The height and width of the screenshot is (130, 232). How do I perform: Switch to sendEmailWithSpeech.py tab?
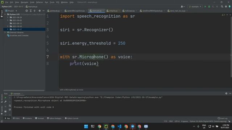pos(152,11)
